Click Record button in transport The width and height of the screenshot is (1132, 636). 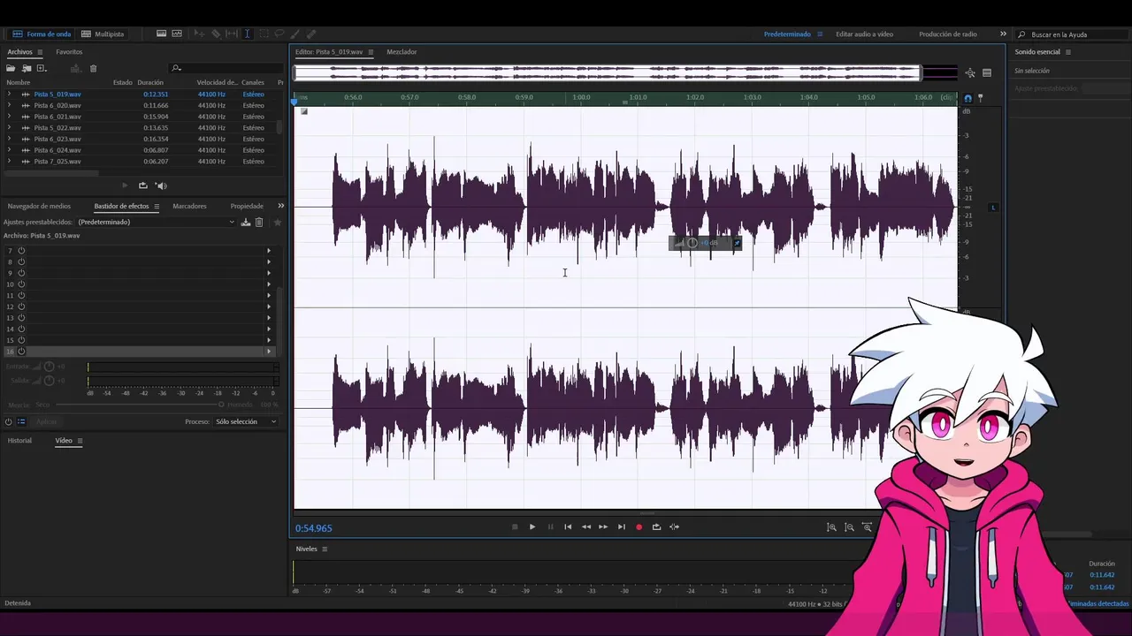[x=639, y=527]
